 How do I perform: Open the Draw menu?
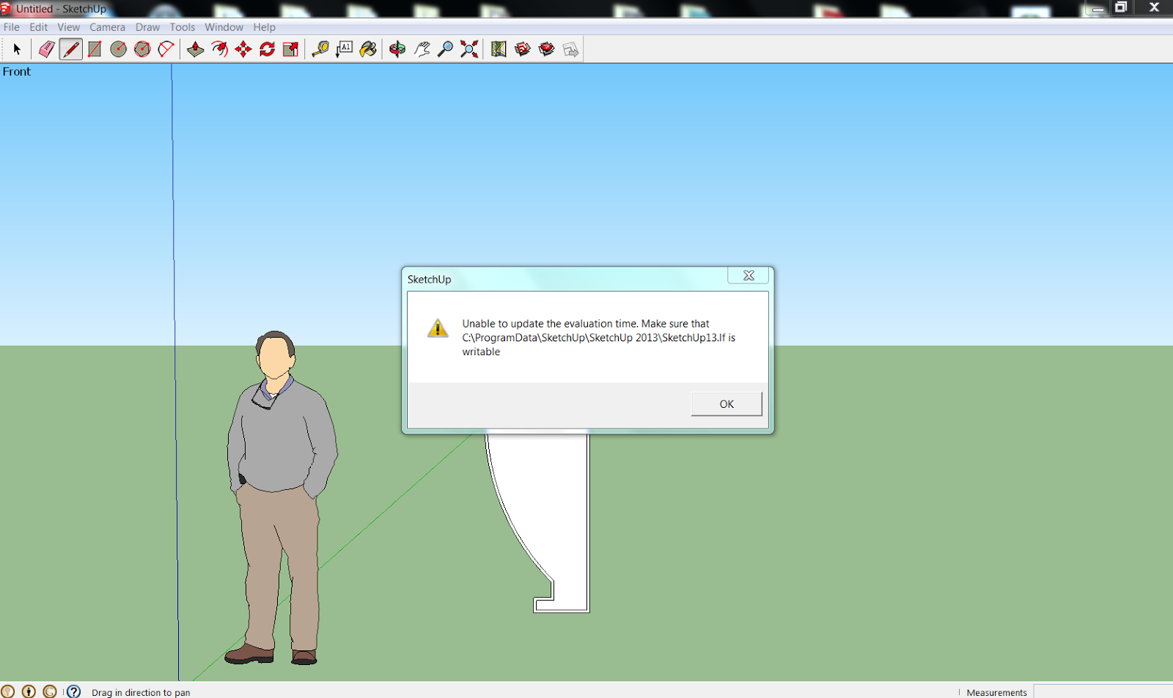coord(147,27)
